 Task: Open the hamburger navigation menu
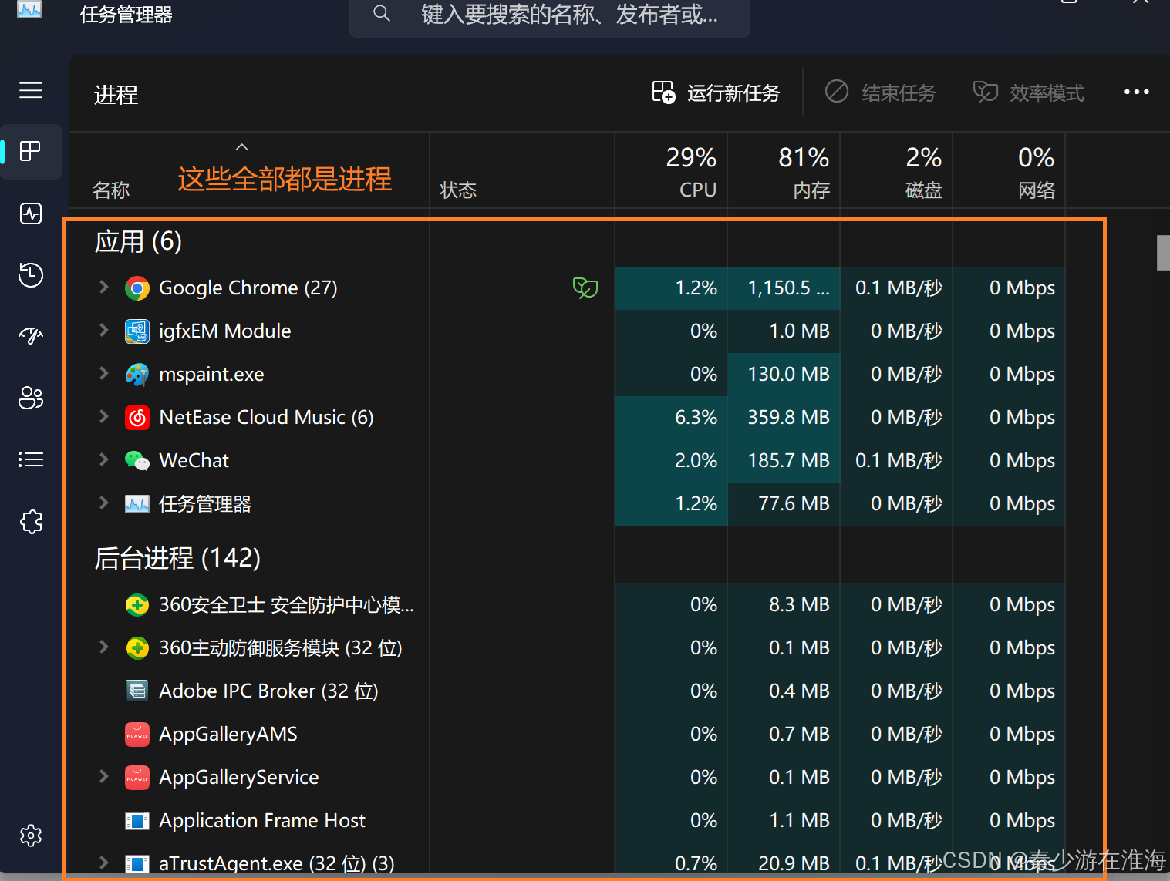click(31, 90)
